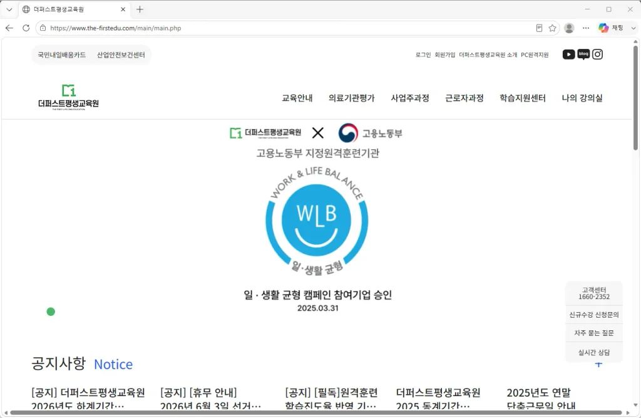Click 고객센터 1660-2352 quick menu
641x418 pixels.
tap(594, 293)
